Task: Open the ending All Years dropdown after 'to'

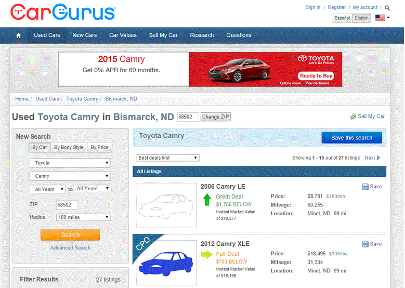Action: [x=93, y=189]
